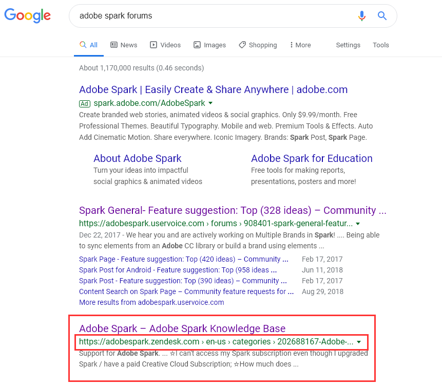Open the Adobe Spark ad headline link
Image resolution: width=442 pixels, height=384 pixels.
213,90
